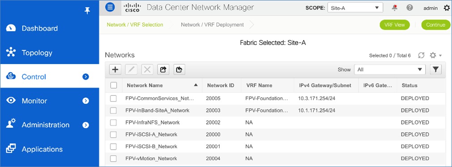
Task: Check the FPV-iSCSI-A_Network row checkbox
Action: click(x=113, y=134)
